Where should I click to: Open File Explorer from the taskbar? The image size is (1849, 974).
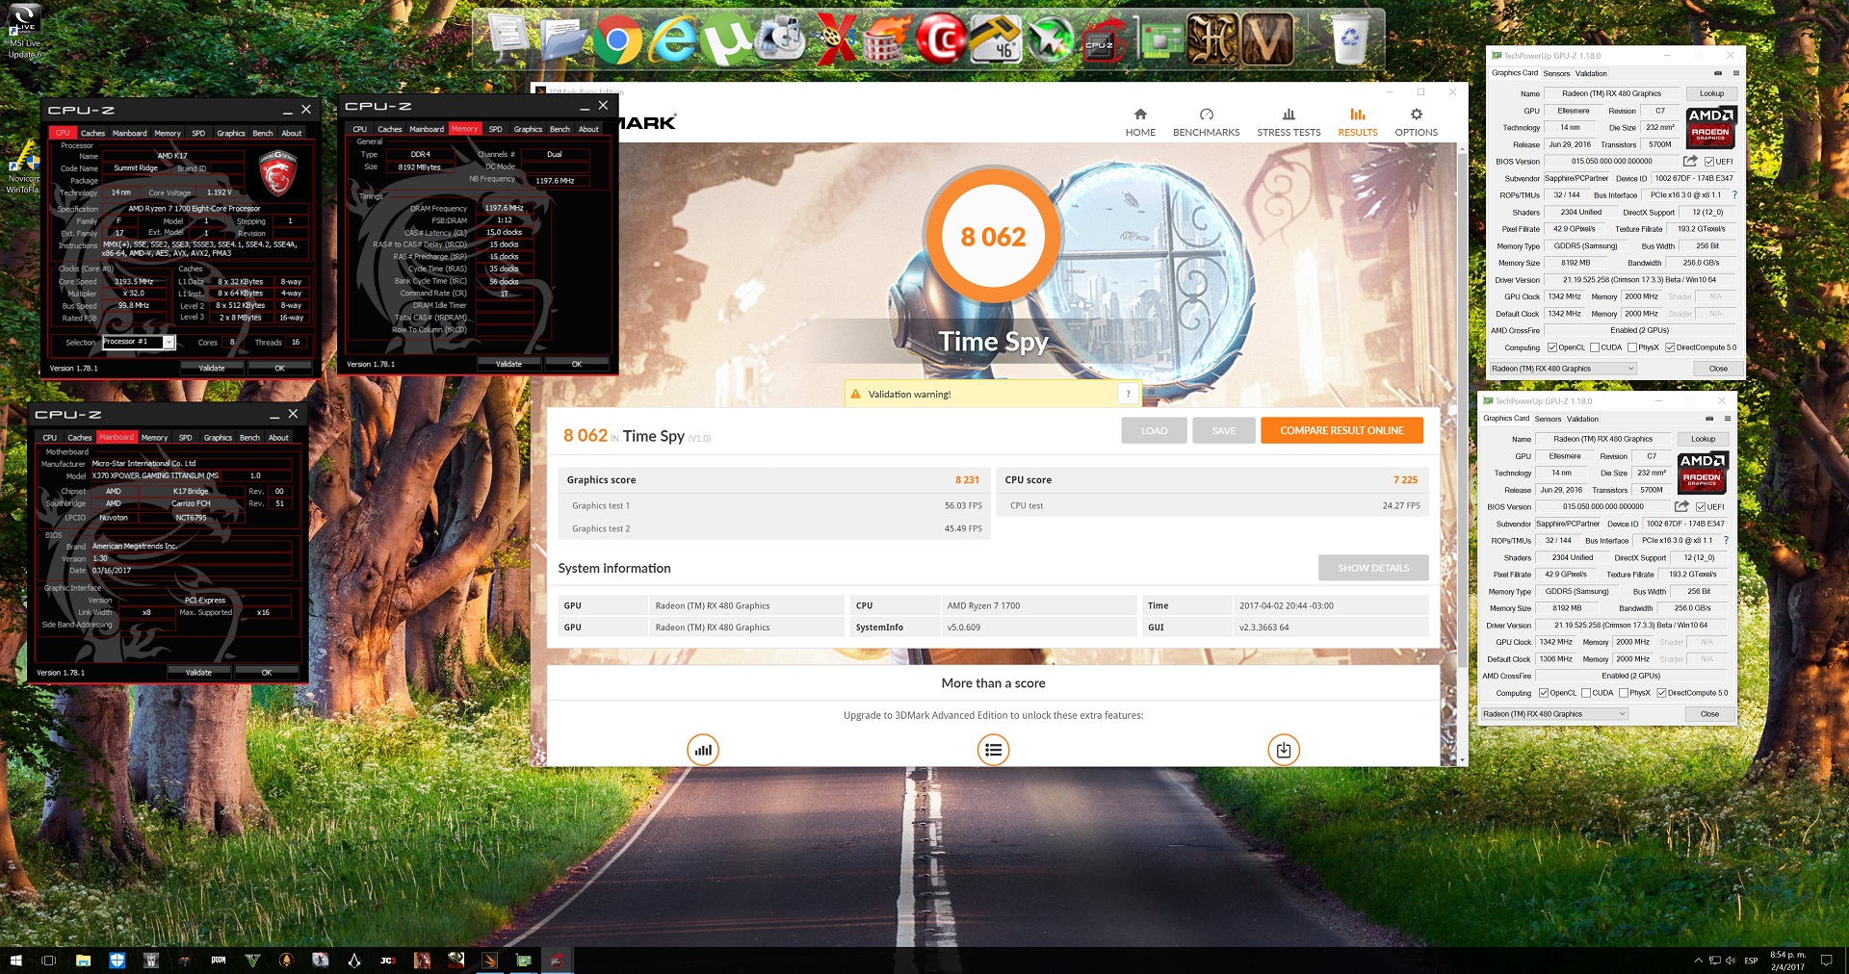[x=83, y=961]
